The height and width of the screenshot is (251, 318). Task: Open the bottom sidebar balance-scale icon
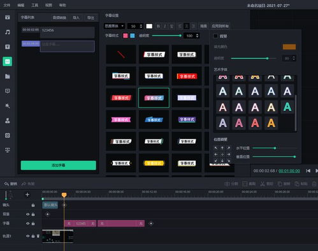[8, 150]
